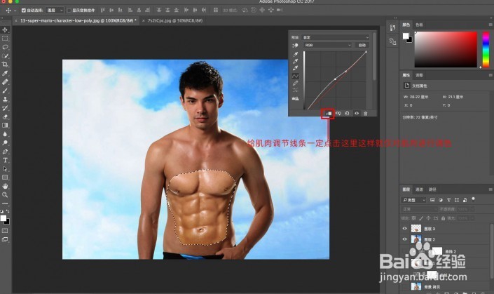Click inside the red color picker field
494x294 pixels.
[446, 49]
